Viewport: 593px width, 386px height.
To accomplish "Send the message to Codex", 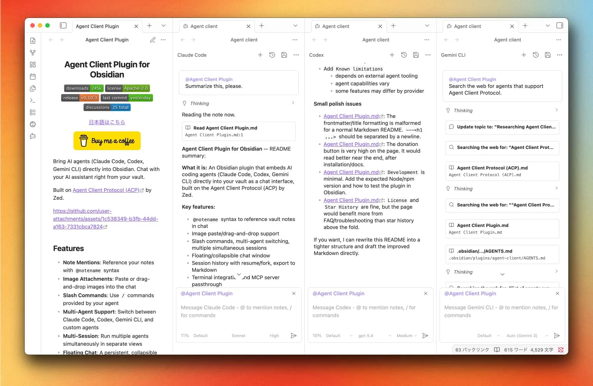I will (x=425, y=336).
